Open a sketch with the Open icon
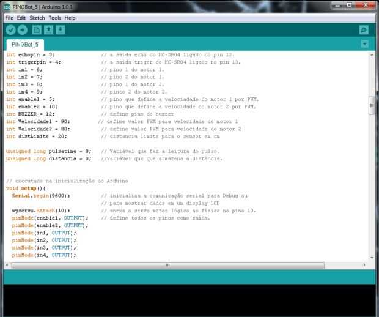 48,30
